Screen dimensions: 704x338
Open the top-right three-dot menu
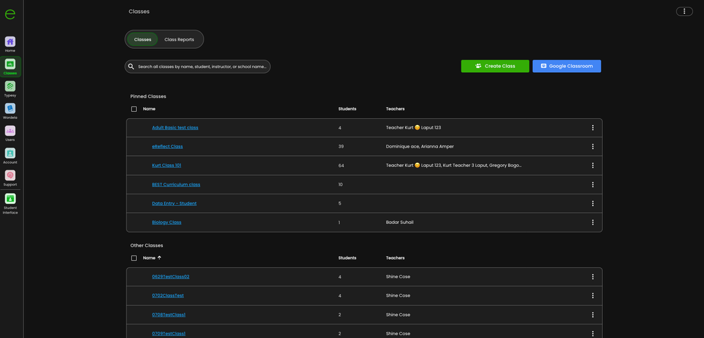pos(684,11)
